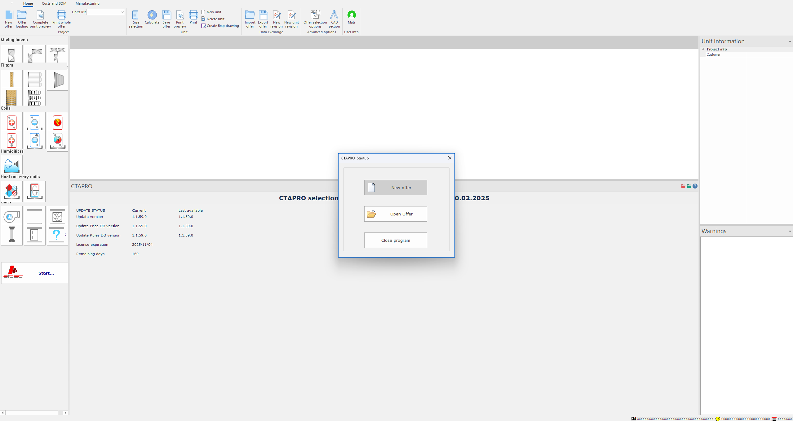Select the empty section icon
This screenshot has width=793, height=421.
34,216
